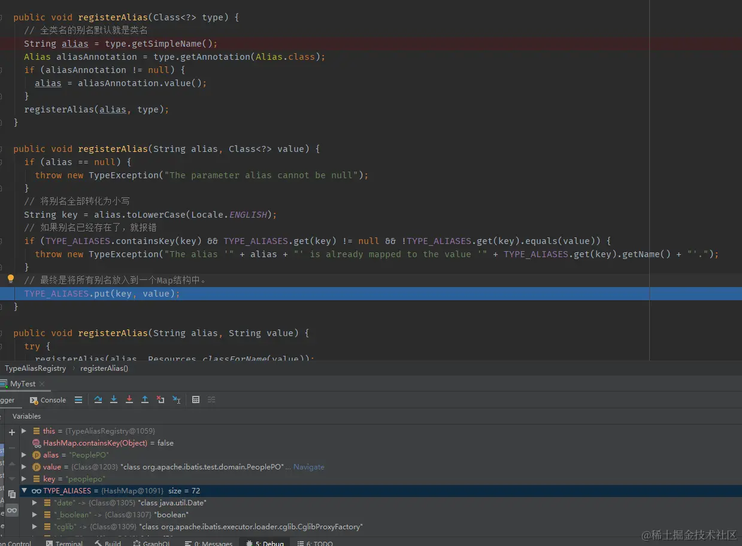The width and height of the screenshot is (742, 546).
Task: Expand the 'key' variable node
Action: pos(24,478)
